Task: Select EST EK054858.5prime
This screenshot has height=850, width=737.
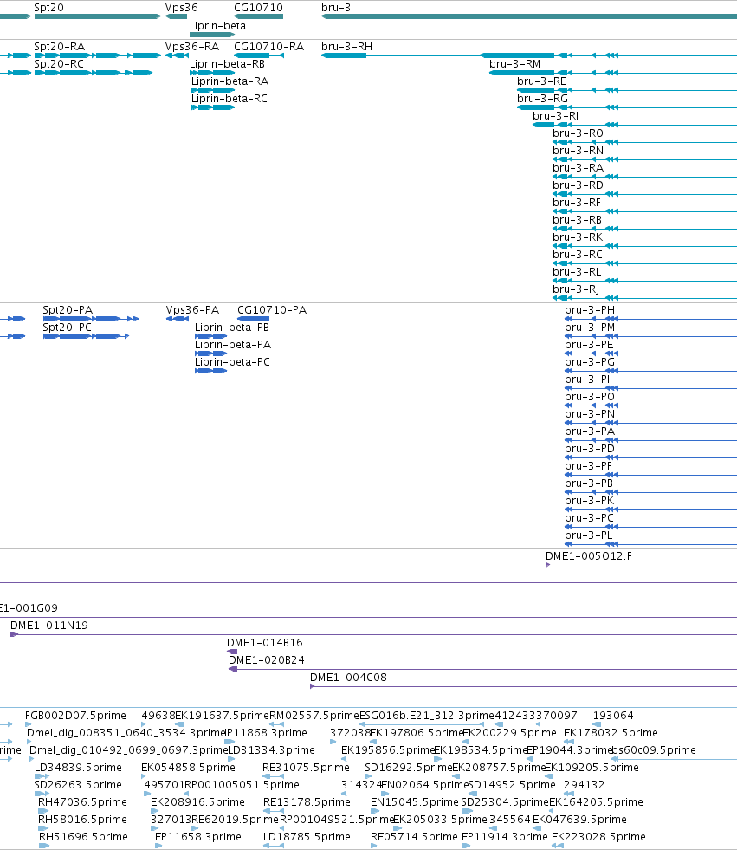Action: click(x=188, y=768)
